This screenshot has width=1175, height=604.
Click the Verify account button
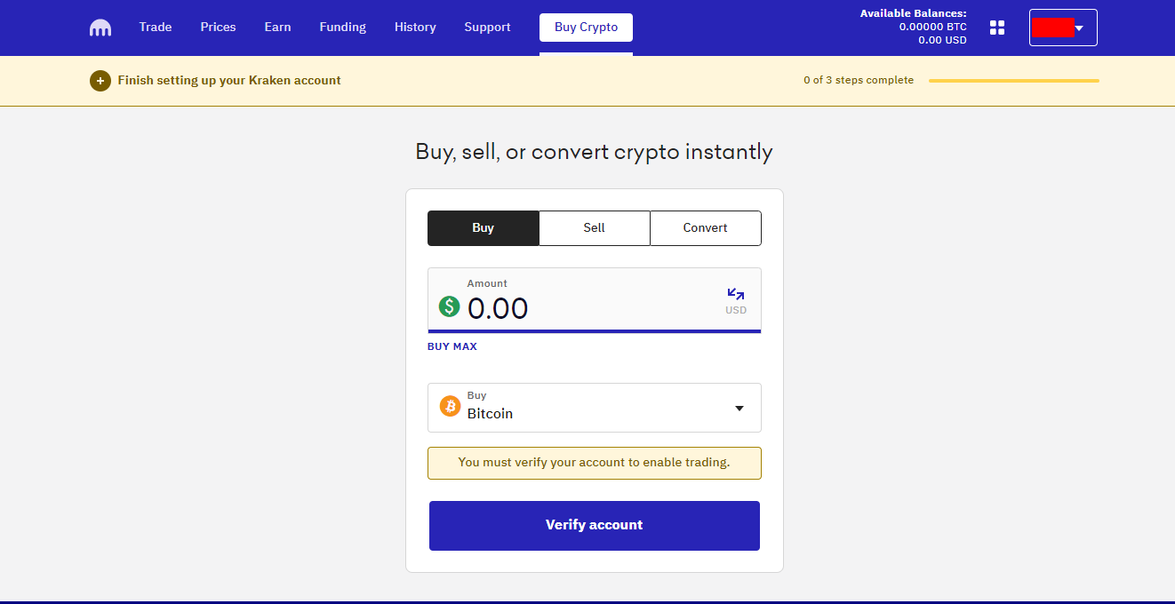[x=595, y=526]
